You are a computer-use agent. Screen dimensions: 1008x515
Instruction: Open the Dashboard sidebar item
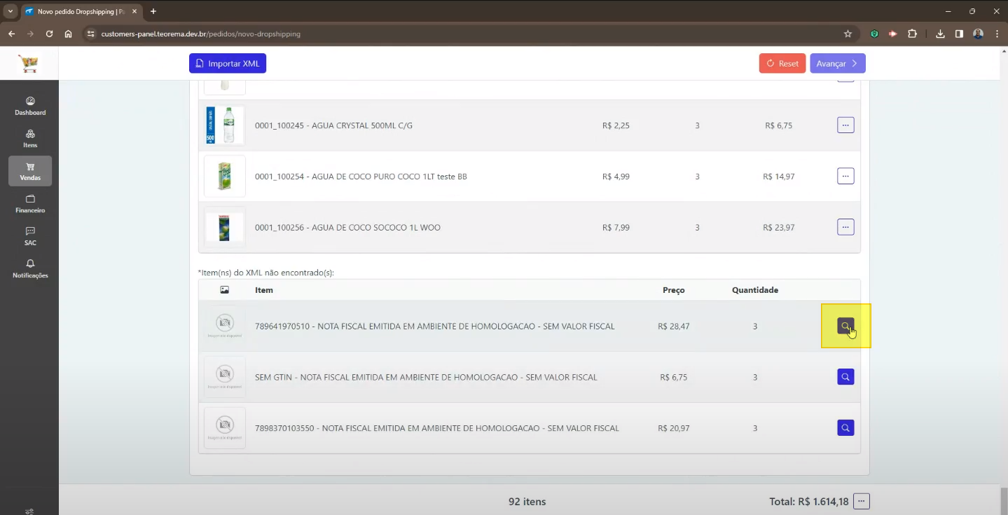30,107
